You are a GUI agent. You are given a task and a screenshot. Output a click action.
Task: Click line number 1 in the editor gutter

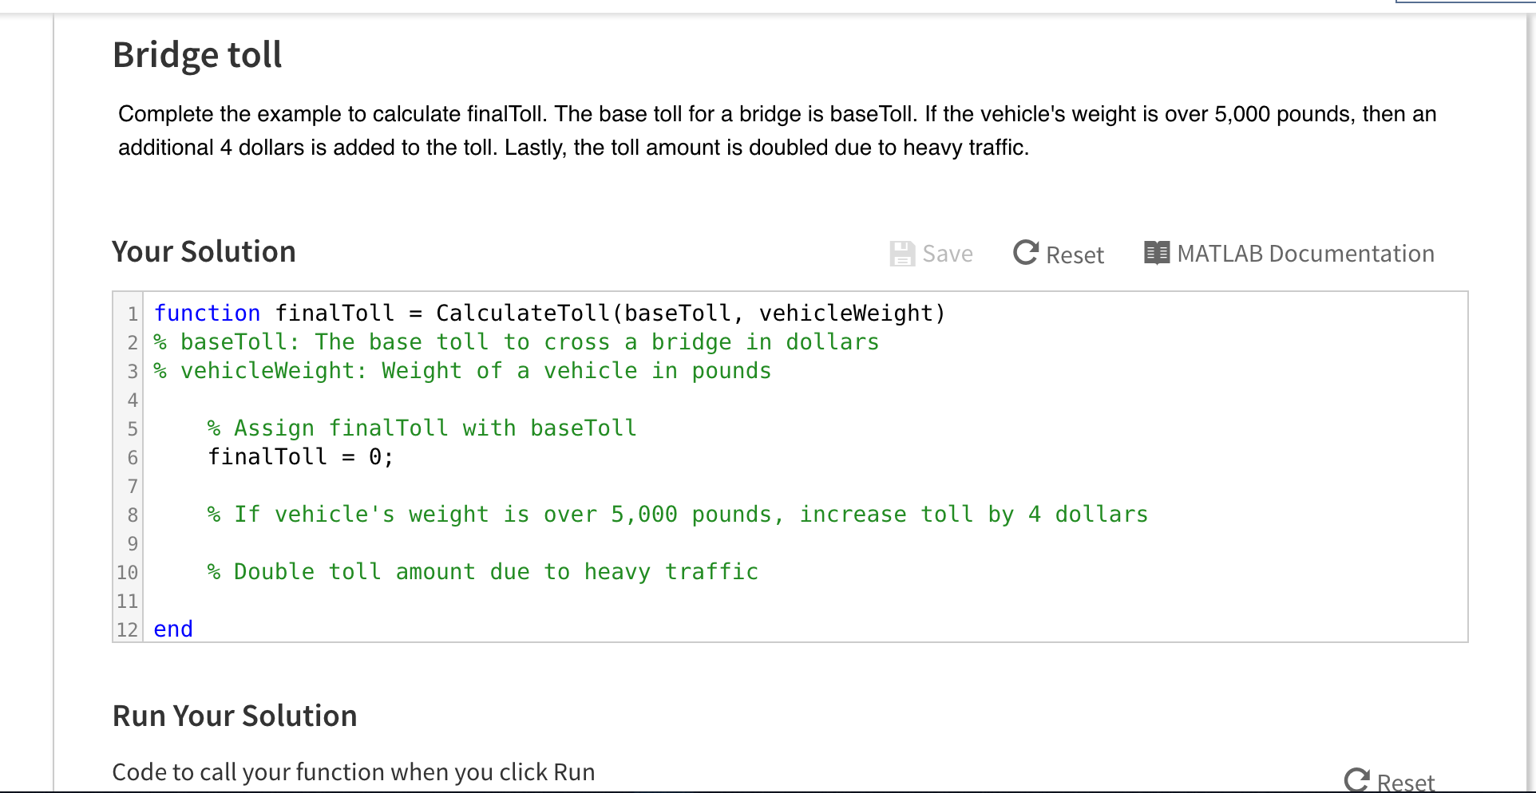pos(132,314)
